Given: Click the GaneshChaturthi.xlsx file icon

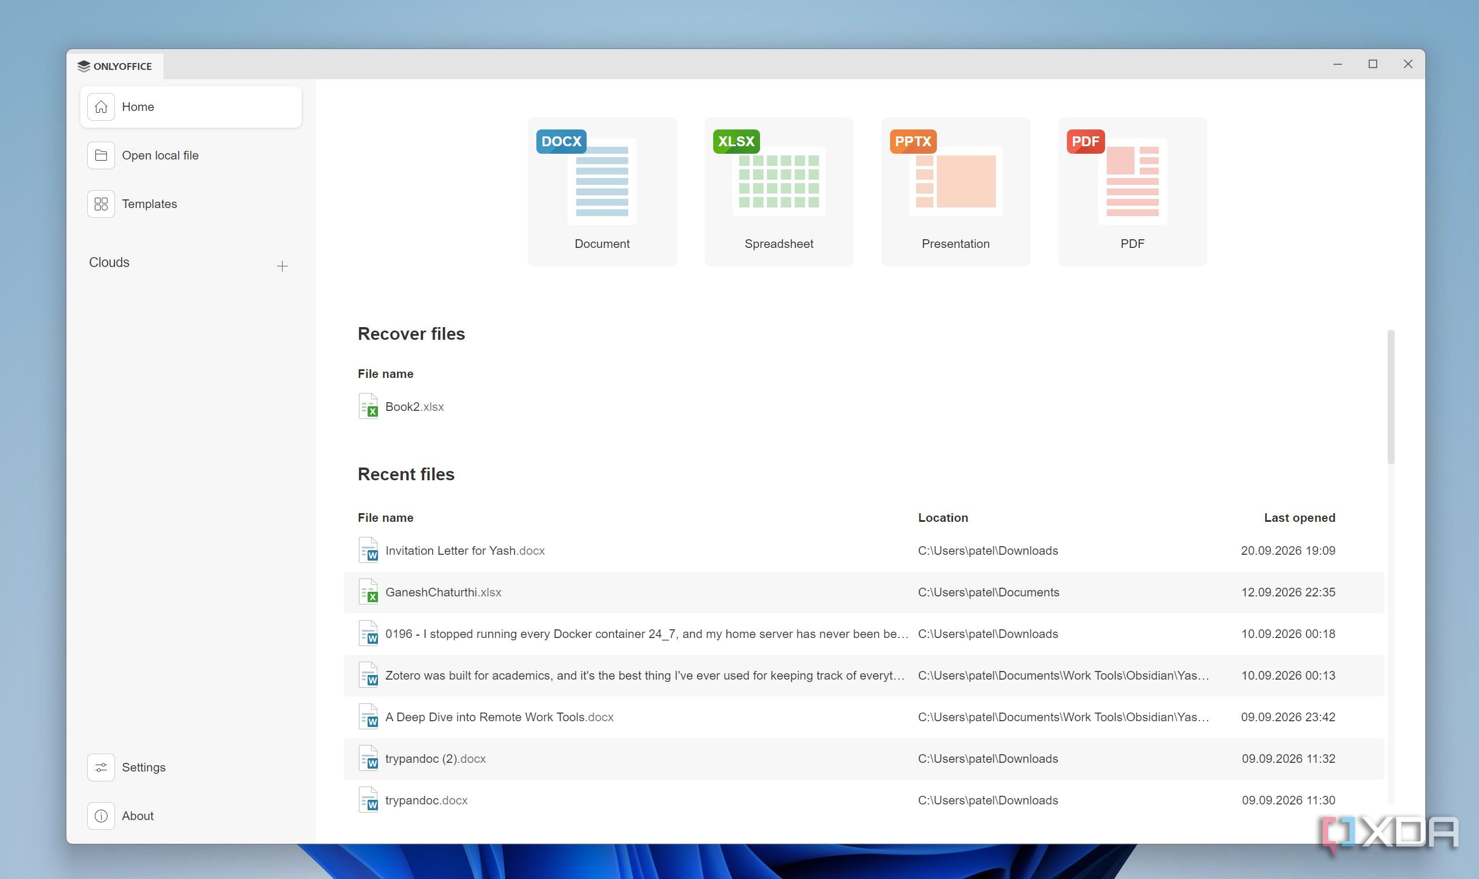Looking at the screenshot, I should (368, 592).
